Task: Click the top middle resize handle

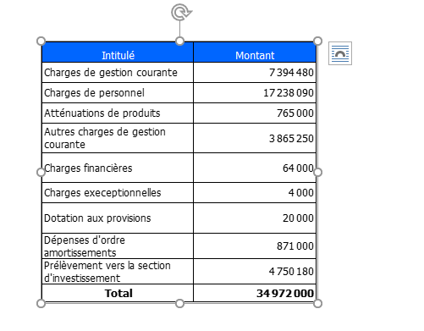Action: [x=179, y=41]
